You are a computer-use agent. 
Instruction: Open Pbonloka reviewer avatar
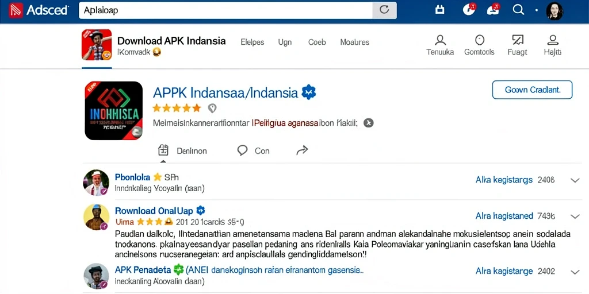click(96, 183)
